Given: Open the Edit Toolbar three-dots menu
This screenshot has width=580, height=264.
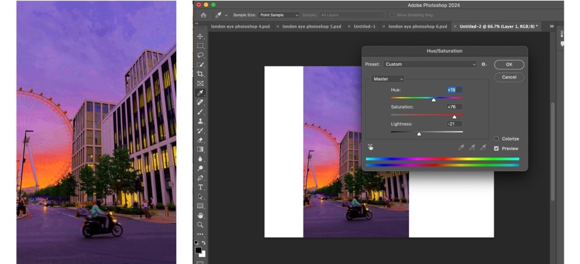Looking at the screenshot, I should pos(200,234).
